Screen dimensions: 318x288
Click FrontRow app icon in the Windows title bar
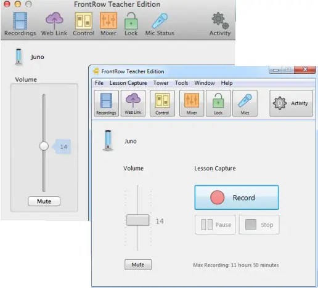click(96, 71)
